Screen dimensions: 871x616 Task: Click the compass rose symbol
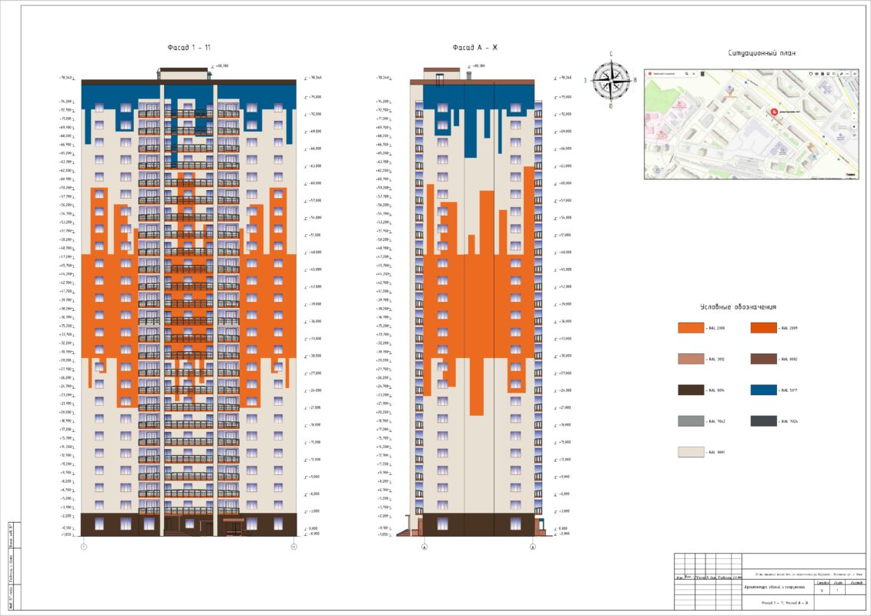(611, 79)
